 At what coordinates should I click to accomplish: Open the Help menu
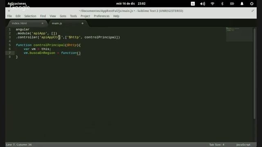click(116, 16)
